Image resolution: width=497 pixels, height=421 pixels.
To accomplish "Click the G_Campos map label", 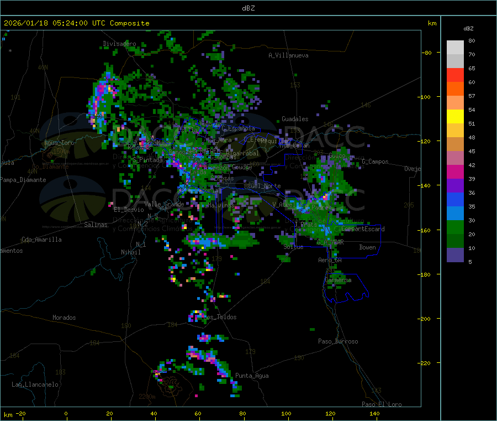I will (375, 162).
